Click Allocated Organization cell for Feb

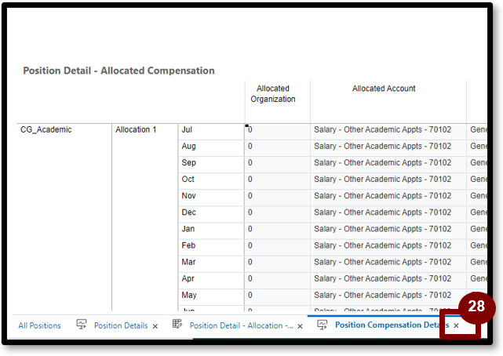pyautogui.click(x=278, y=245)
